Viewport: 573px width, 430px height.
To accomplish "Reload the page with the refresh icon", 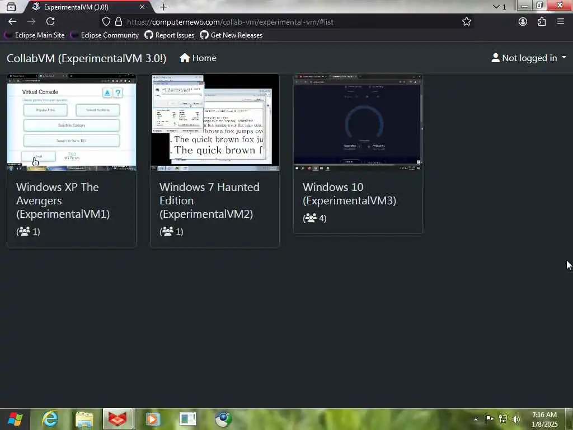I will click(50, 22).
